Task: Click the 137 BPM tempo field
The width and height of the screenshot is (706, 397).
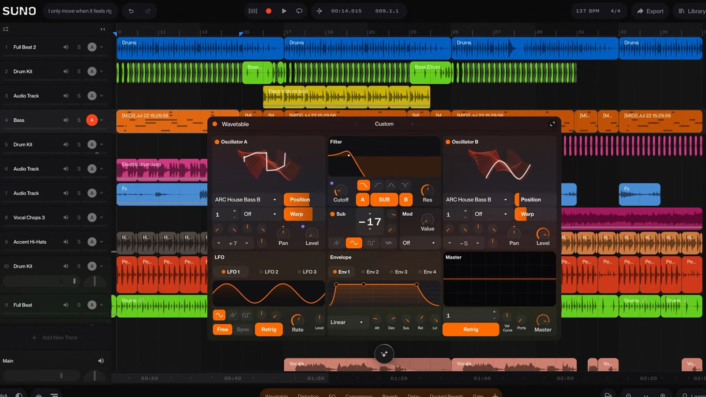Action: (x=587, y=11)
